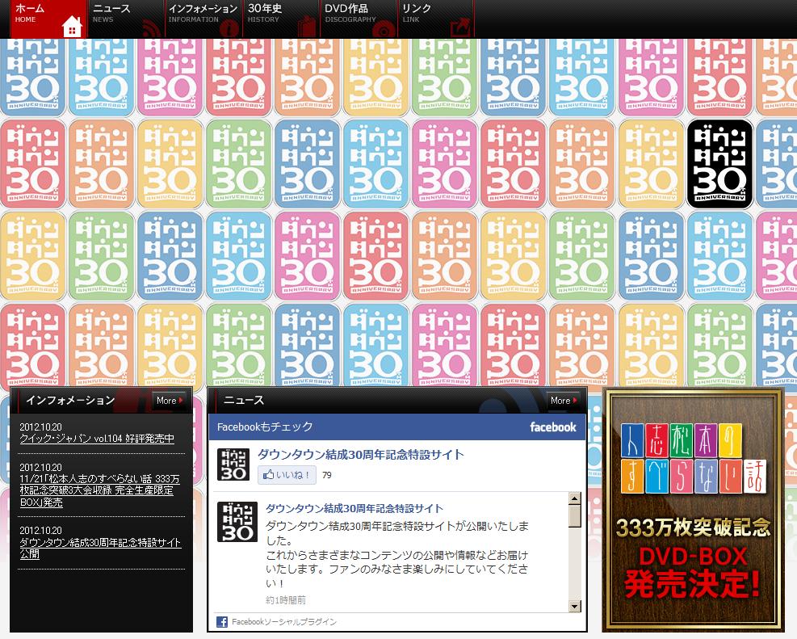Click the Downtown 30 page avatar beside いいね

pyautogui.click(x=233, y=465)
